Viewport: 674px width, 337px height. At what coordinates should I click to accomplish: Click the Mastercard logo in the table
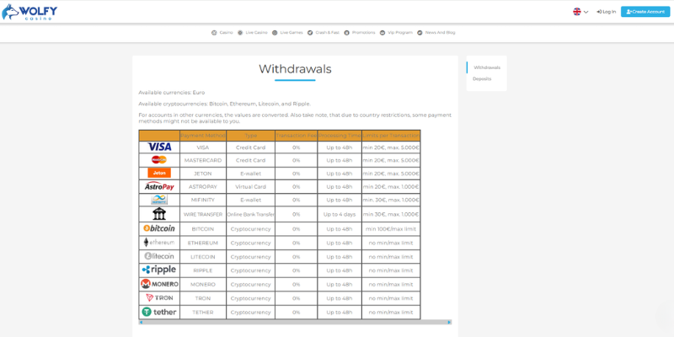(x=159, y=160)
